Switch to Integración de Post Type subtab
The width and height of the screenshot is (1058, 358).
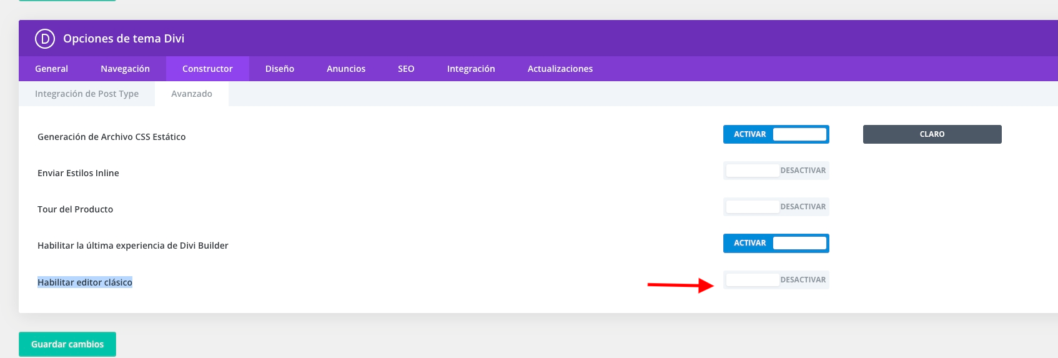tap(87, 94)
